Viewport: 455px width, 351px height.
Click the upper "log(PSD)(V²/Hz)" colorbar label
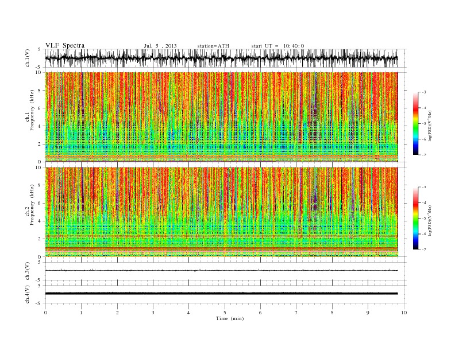[x=430, y=125]
